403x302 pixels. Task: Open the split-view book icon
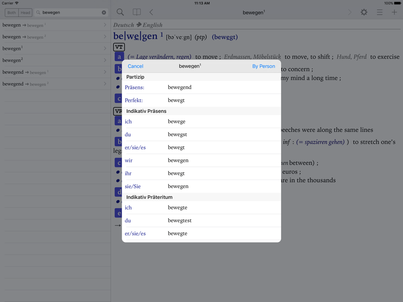point(137,12)
